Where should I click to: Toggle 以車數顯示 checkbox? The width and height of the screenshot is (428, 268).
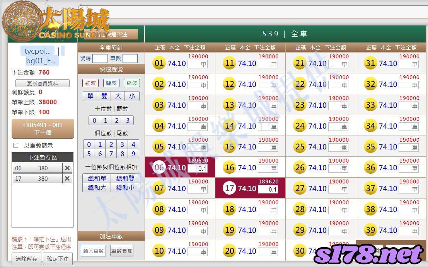pyautogui.click(x=16, y=146)
